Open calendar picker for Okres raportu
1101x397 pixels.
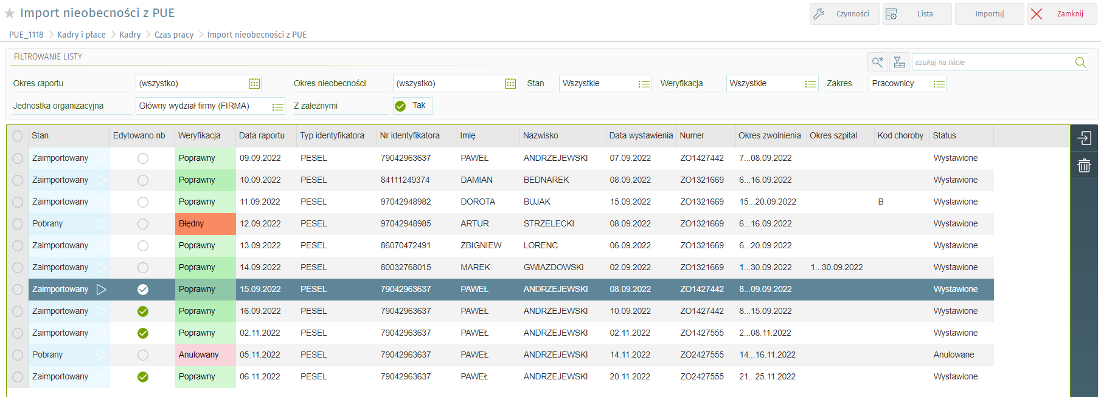[254, 84]
